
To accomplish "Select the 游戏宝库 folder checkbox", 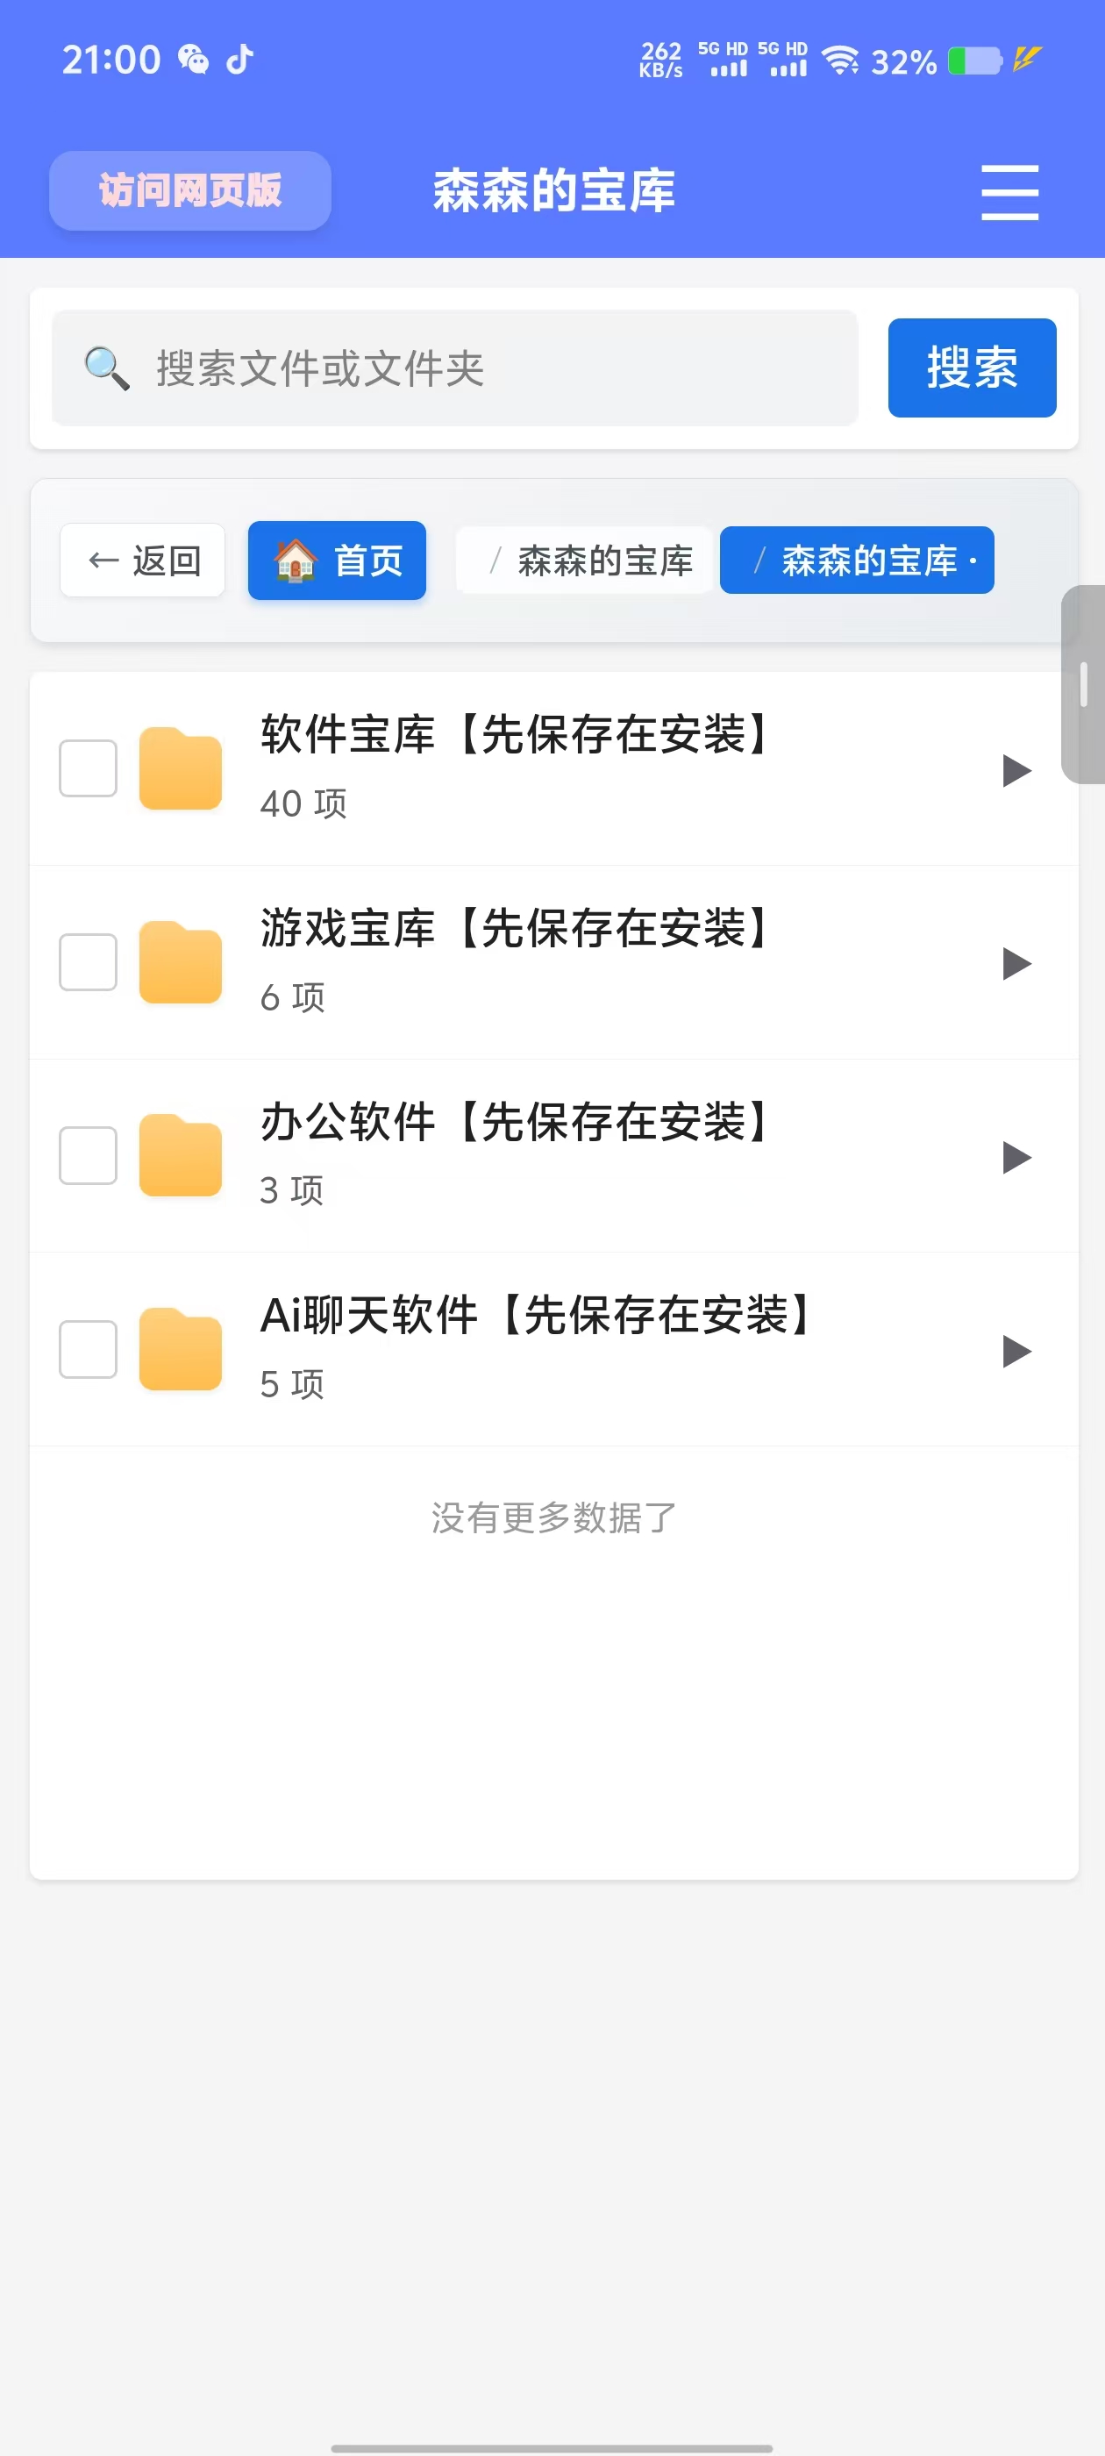I will coord(88,962).
